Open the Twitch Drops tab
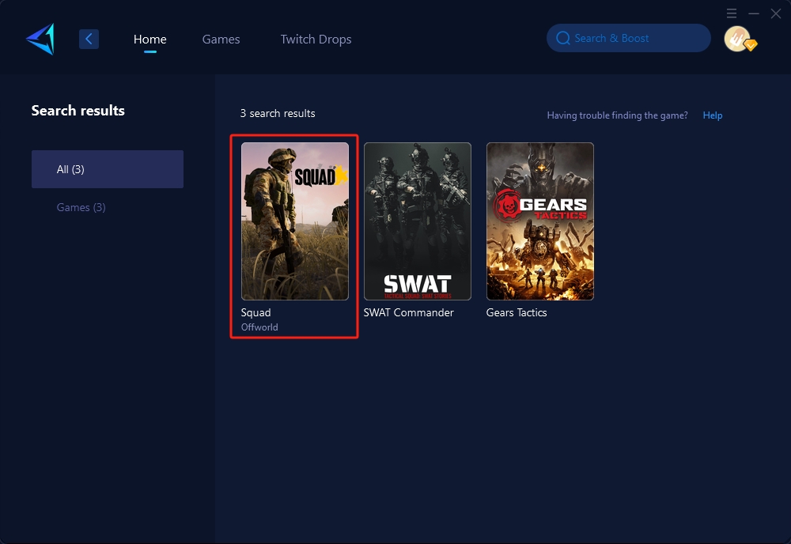 point(316,40)
